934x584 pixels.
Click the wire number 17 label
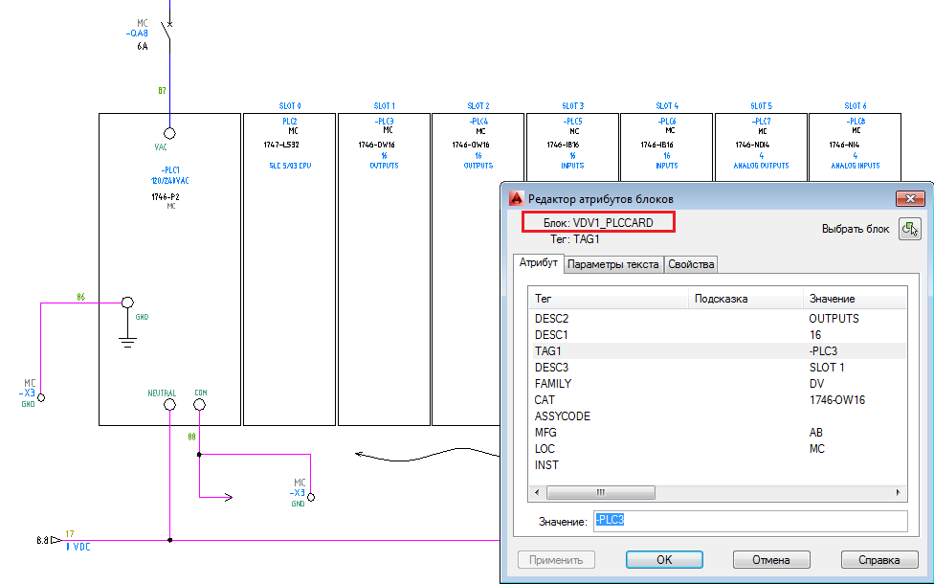[70, 534]
